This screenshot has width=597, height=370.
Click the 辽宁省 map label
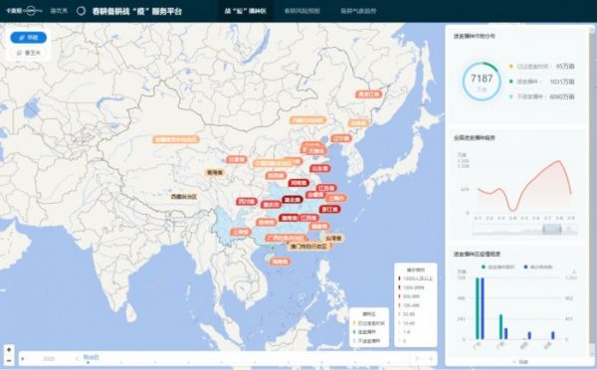(x=340, y=138)
